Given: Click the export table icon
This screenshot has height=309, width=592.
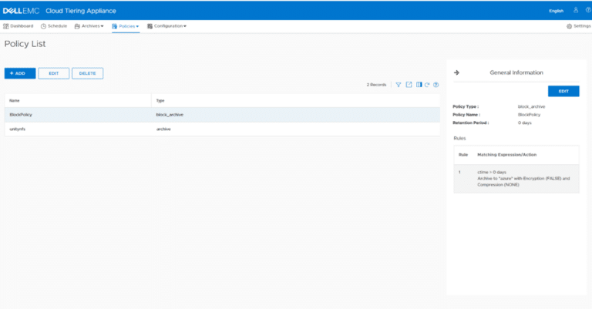Looking at the screenshot, I should pos(409,85).
